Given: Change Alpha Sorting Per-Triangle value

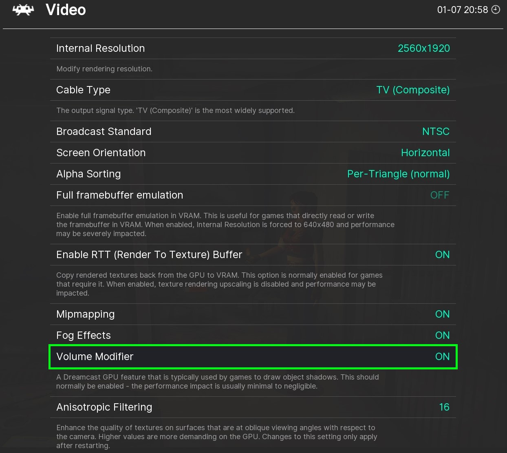Looking at the screenshot, I should [398, 174].
